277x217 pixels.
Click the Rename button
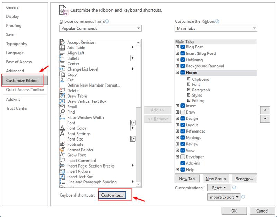tap(244, 179)
